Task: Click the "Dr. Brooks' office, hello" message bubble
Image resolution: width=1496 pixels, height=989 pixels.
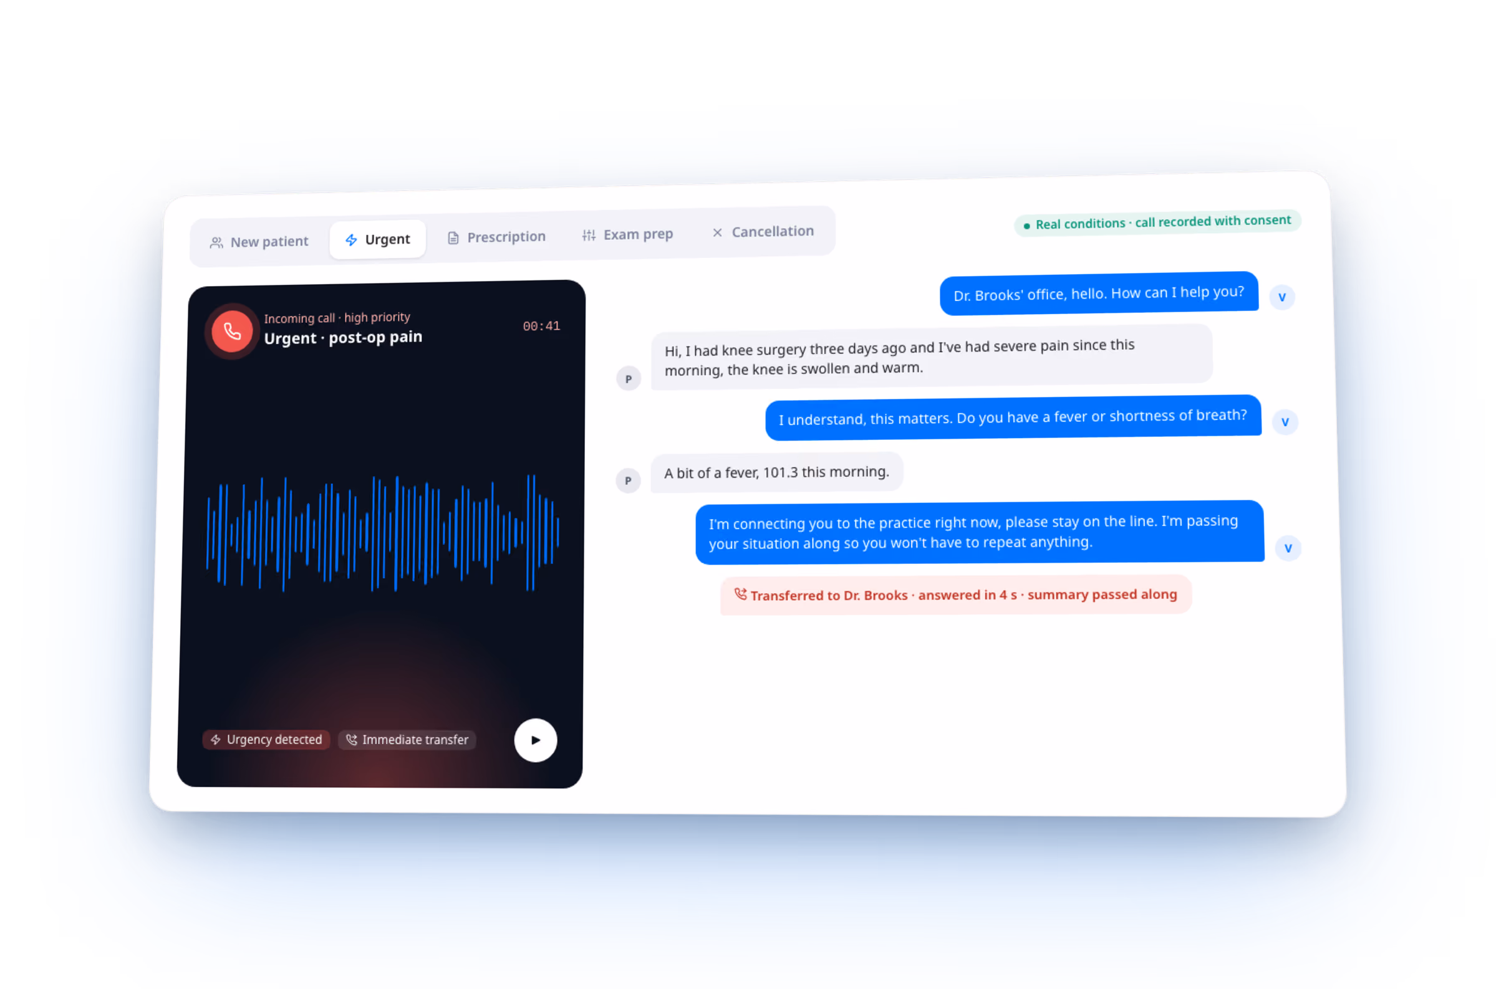Action: (x=1099, y=294)
